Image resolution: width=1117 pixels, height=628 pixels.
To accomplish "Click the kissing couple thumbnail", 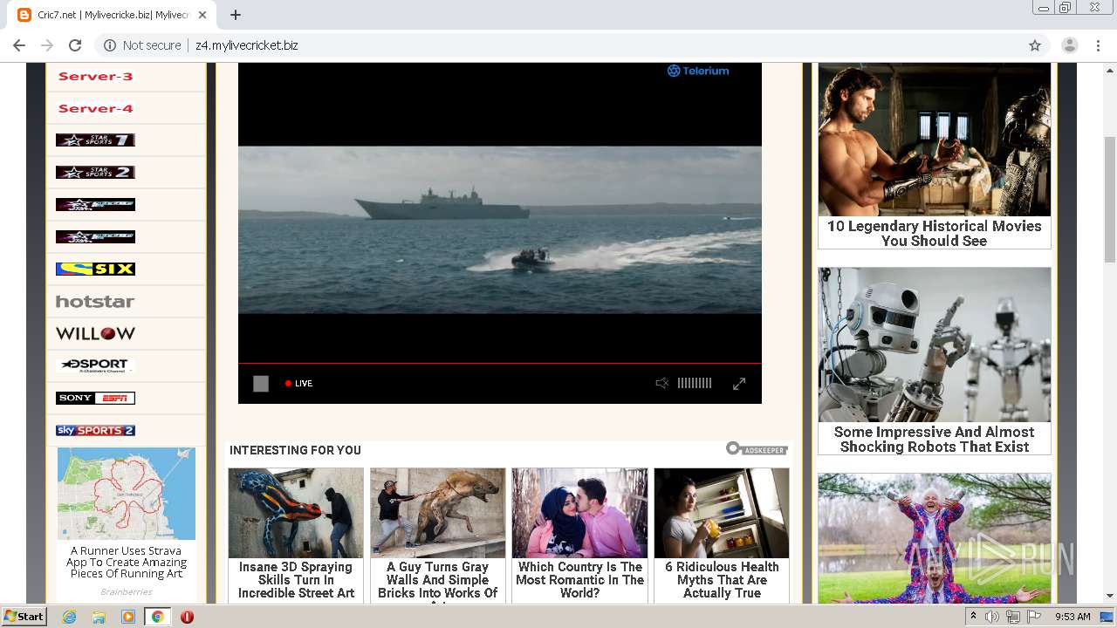I will 579,513.
